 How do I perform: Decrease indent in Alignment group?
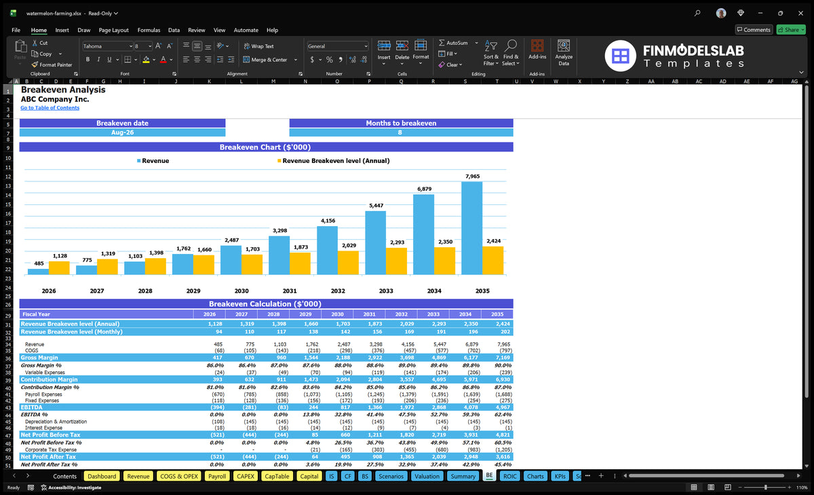(220, 60)
